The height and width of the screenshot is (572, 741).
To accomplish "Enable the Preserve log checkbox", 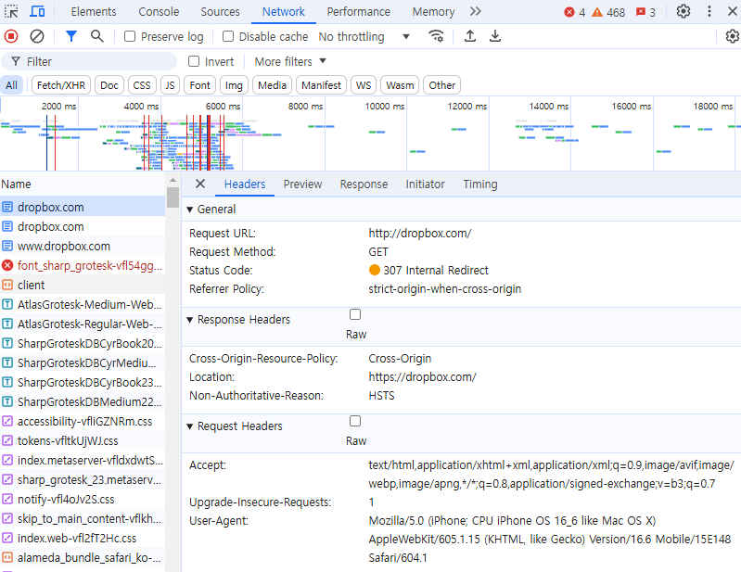I will click(x=130, y=36).
